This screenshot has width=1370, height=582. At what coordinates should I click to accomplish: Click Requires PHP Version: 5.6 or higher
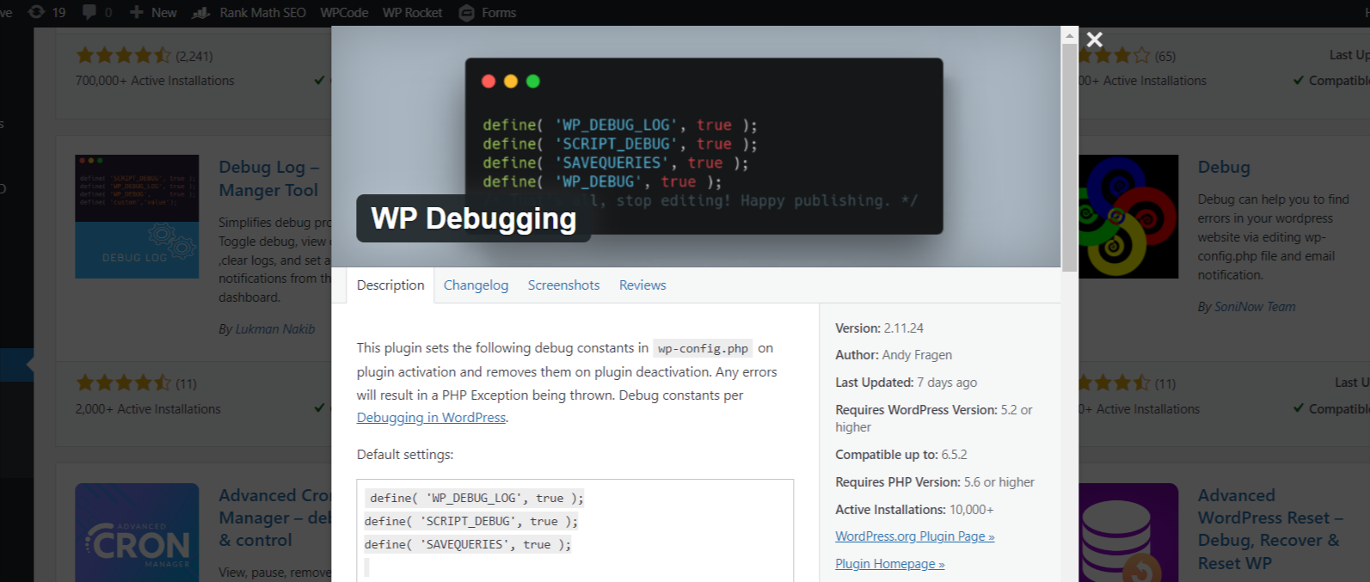pyautogui.click(x=935, y=481)
